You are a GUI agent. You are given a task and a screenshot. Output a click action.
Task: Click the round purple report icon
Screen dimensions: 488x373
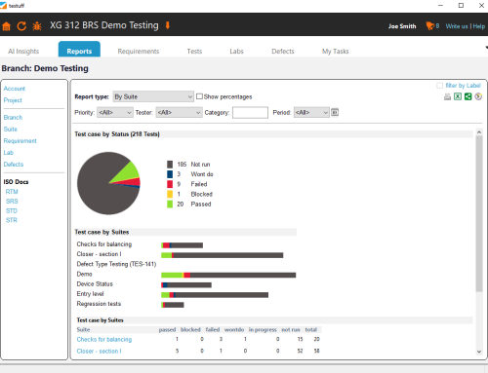pyautogui.click(x=478, y=96)
